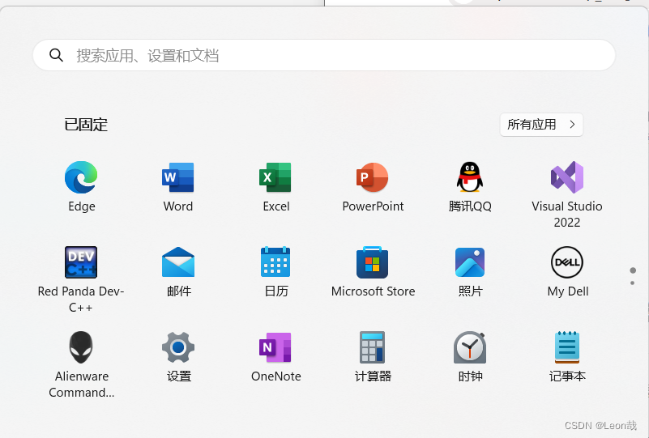
Task: Open Red Panda Dev-C++
Action: click(81, 262)
